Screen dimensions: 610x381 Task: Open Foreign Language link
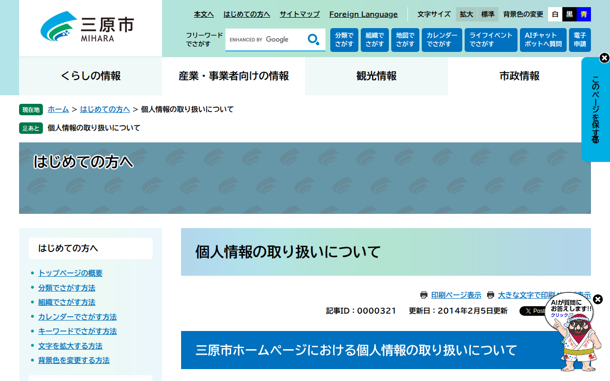(364, 14)
